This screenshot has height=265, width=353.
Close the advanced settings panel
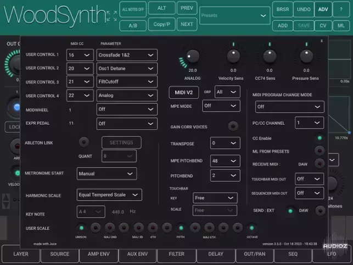322,41
